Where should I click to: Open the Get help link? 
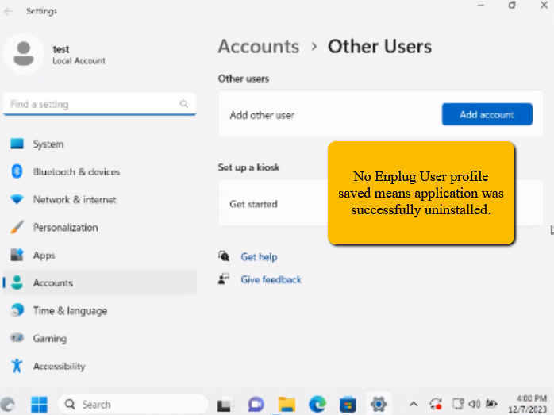point(259,257)
